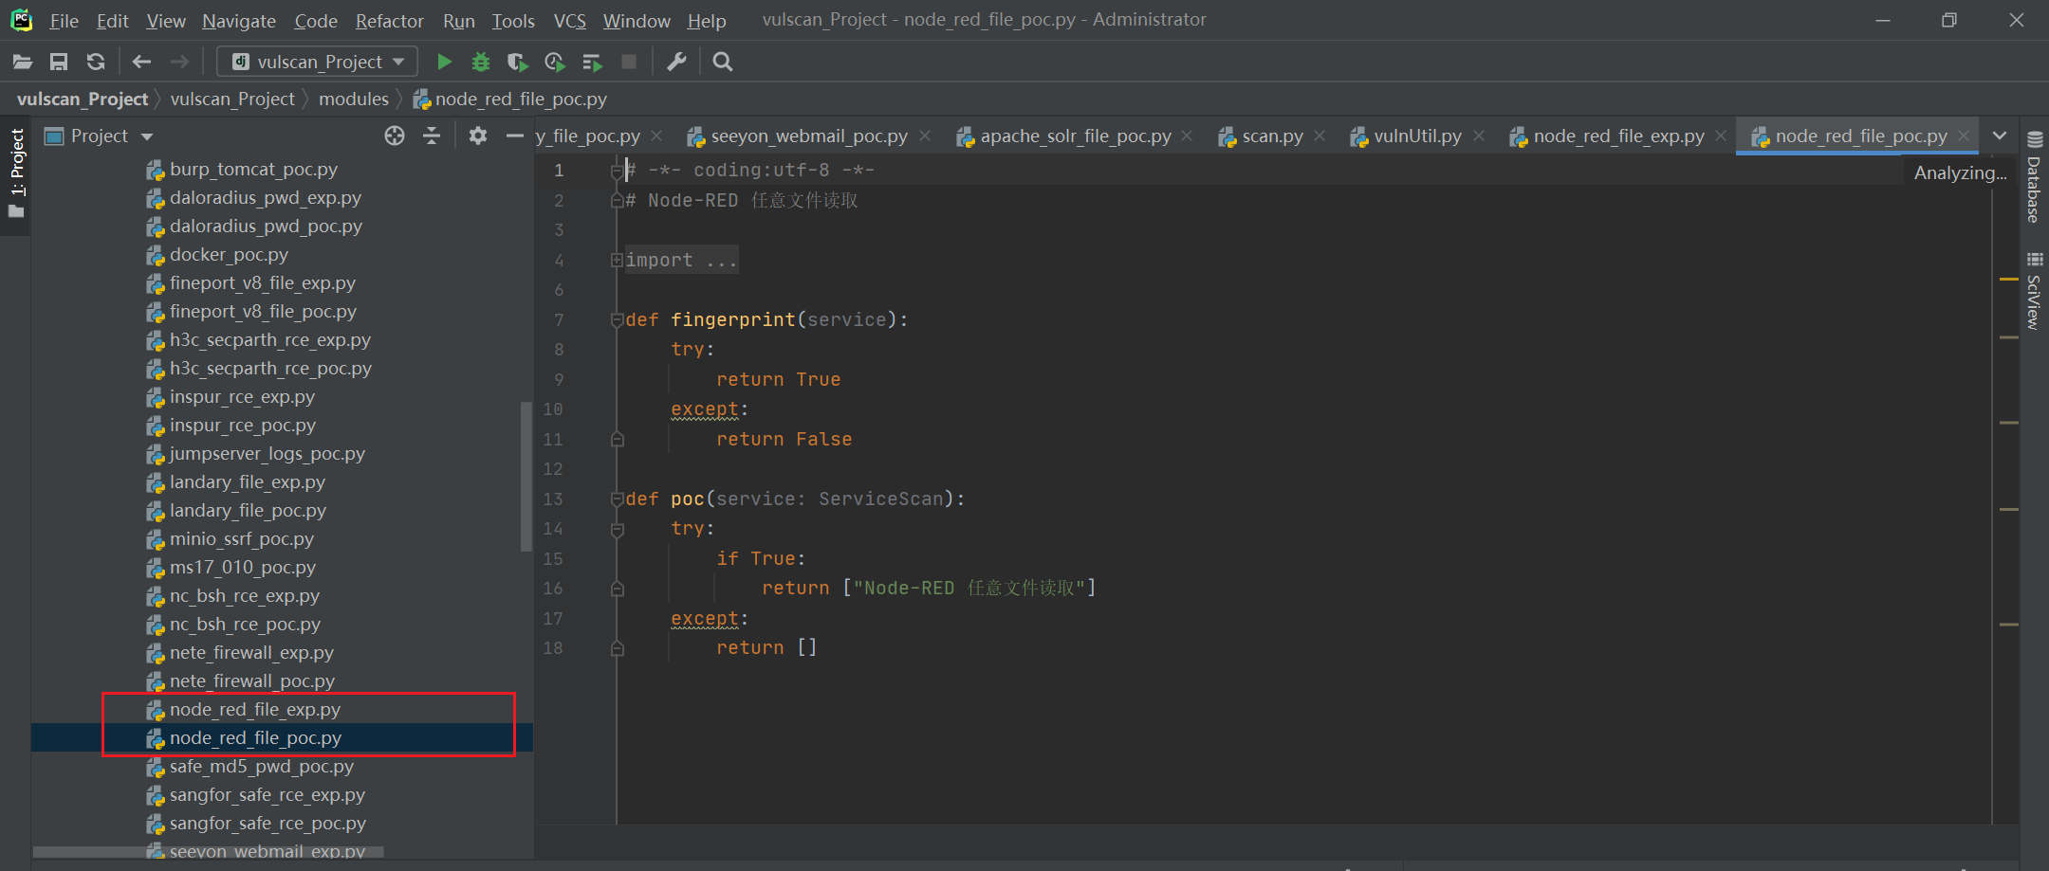This screenshot has height=871, width=2049.
Task: Click the Stop square icon
Action: tap(628, 62)
